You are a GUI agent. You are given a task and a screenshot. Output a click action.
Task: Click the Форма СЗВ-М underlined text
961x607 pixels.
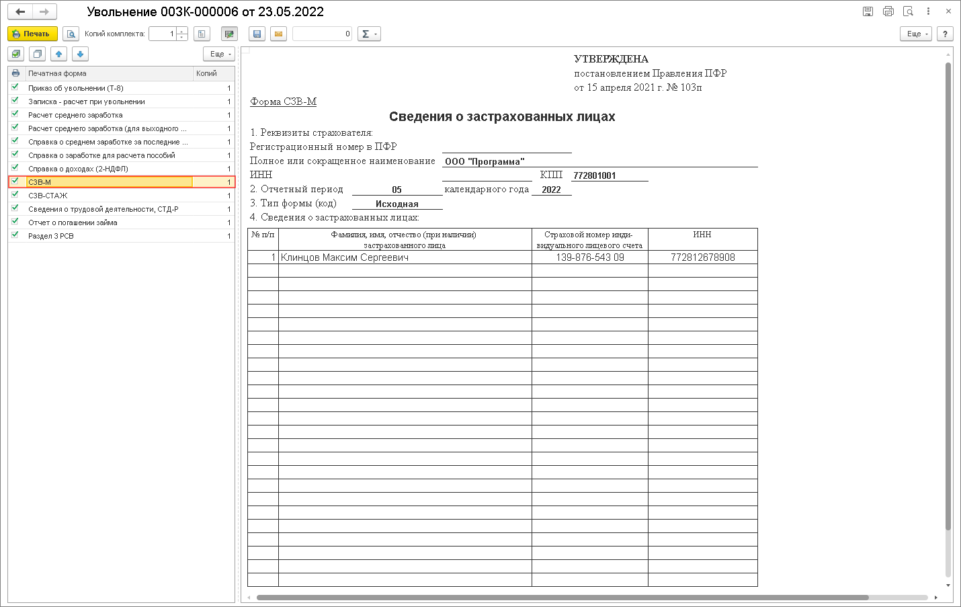283,102
